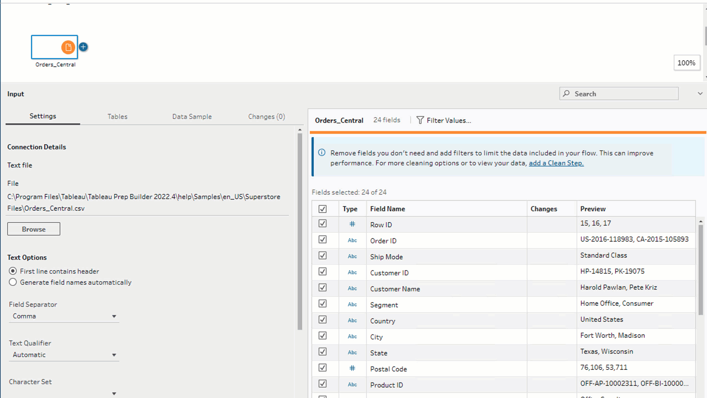Open the Text Qualifier dropdown
This screenshot has width=707, height=398.
pyautogui.click(x=64, y=355)
